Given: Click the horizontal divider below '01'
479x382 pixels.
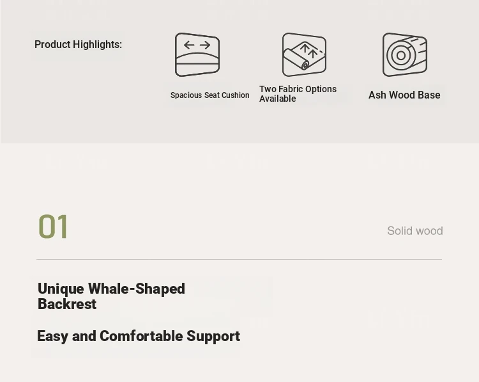Looking at the screenshot, I should pos(240,259).
